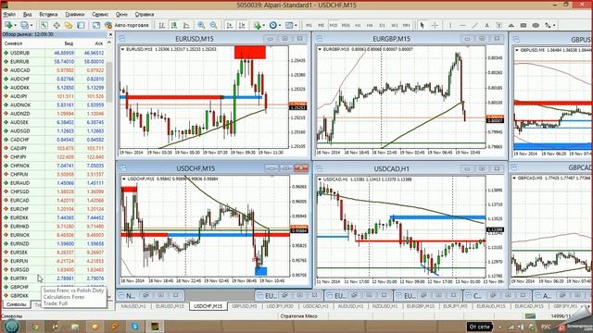Switch timeframe to M30

(346, 25)
